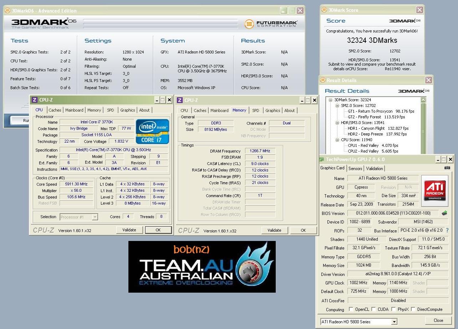Click the Futuremark Corporation logo
Screen dimensions: 458x329
[271, 24]
